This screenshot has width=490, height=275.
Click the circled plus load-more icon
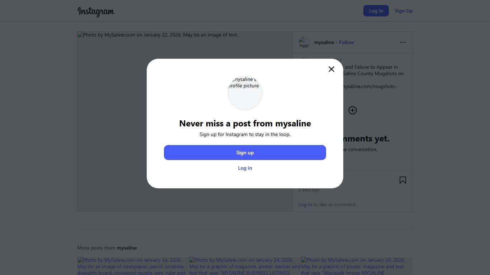click(x=353, y=110)
